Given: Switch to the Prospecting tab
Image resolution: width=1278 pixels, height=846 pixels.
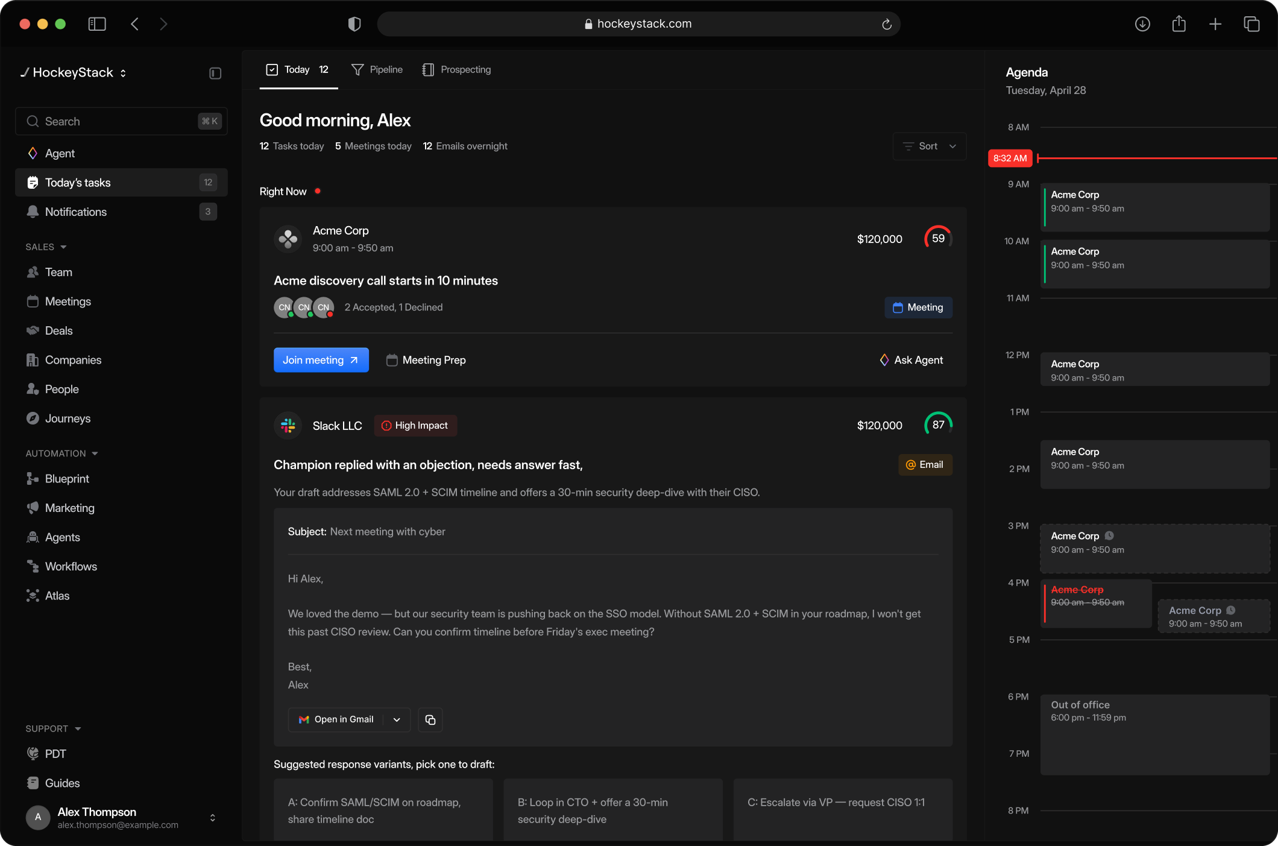Looking at the screenshot, I should [x=457, y=70].
